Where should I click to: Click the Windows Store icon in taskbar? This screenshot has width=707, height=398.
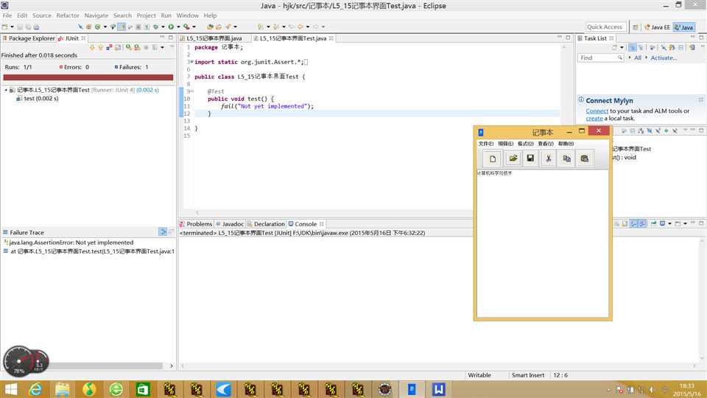[142, 389]
